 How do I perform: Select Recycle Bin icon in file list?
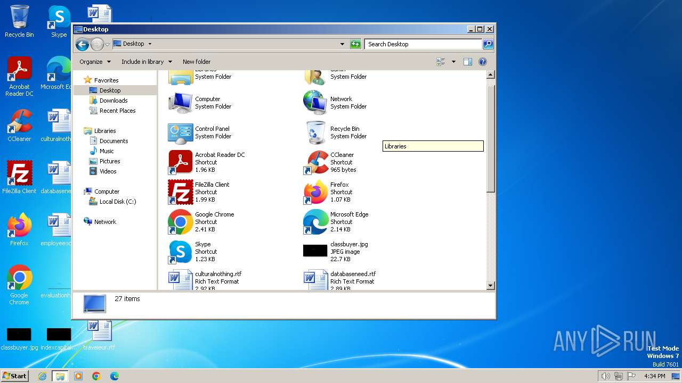pyautogui.click(x=315, y=132)
